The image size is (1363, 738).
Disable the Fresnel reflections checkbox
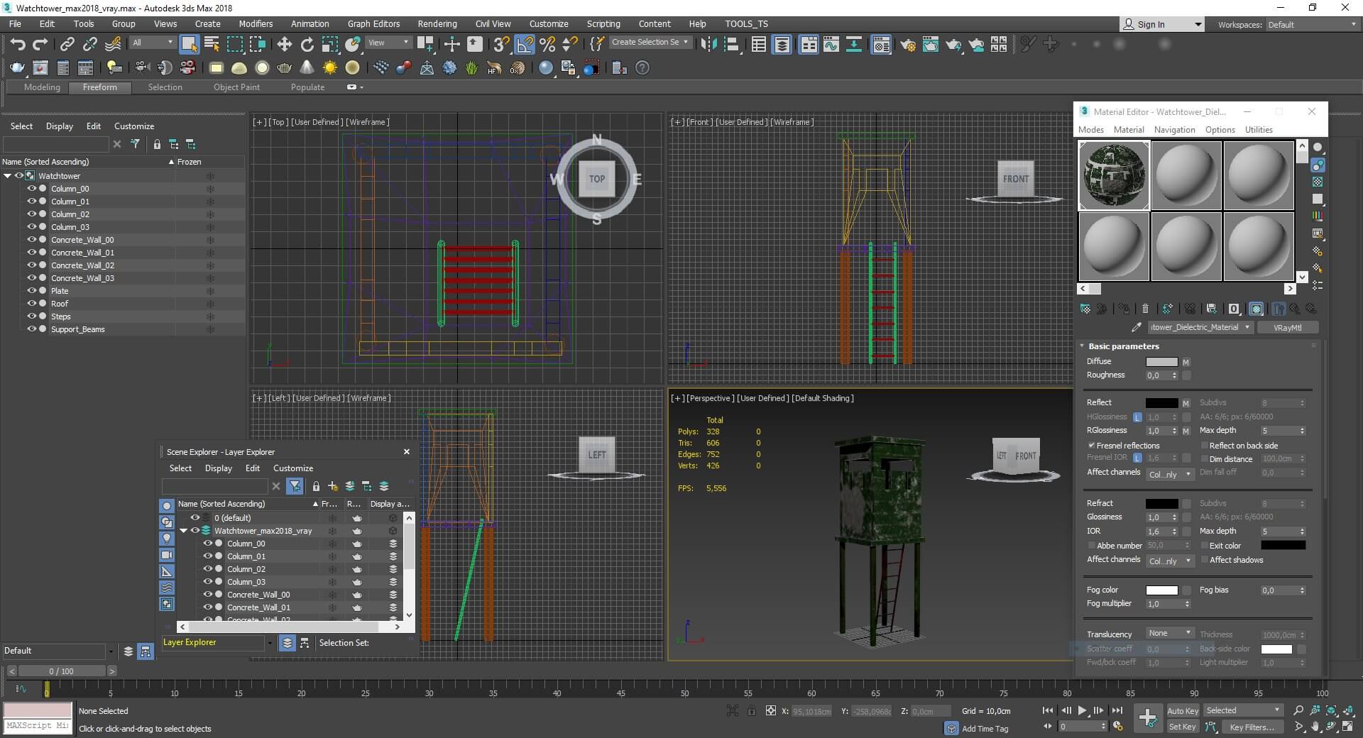point(1091,446)
